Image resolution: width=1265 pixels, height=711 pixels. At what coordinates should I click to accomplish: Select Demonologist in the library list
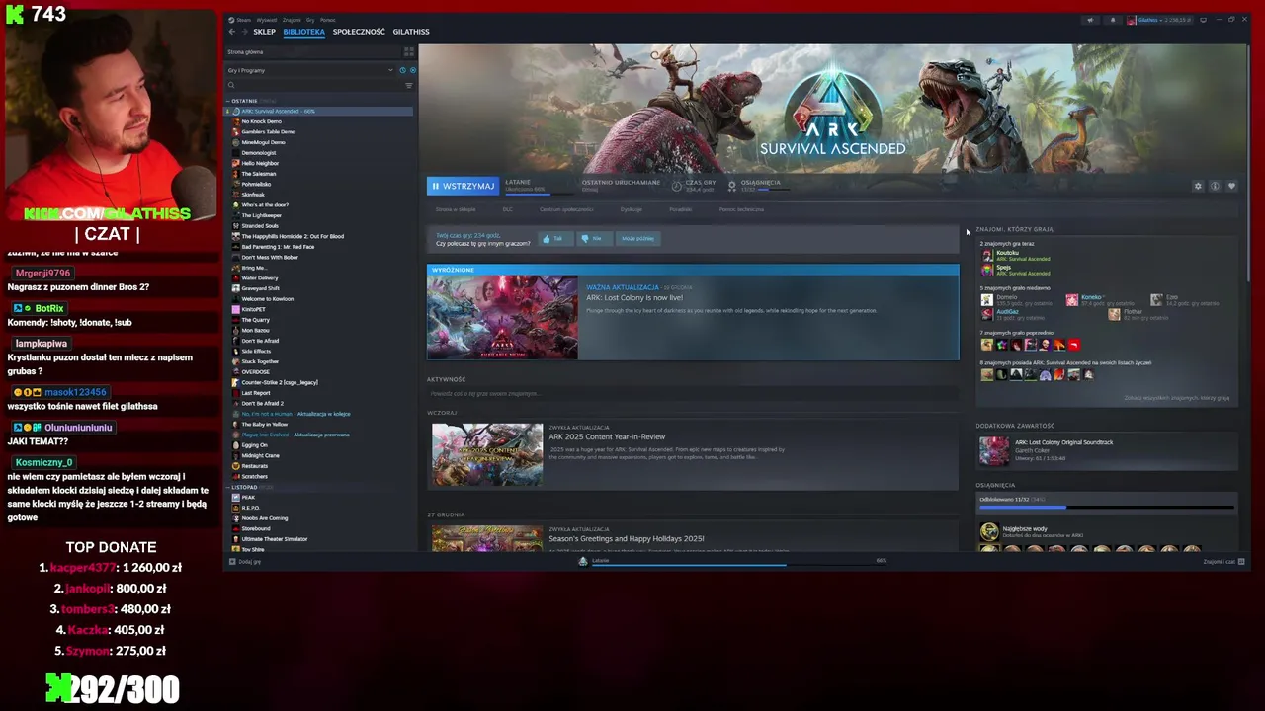259,153
